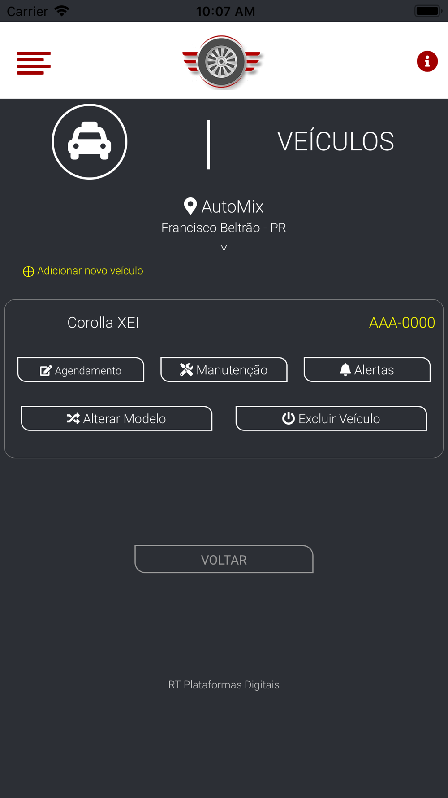Tap the wrench icon on Manutenção

pos(186,369)
